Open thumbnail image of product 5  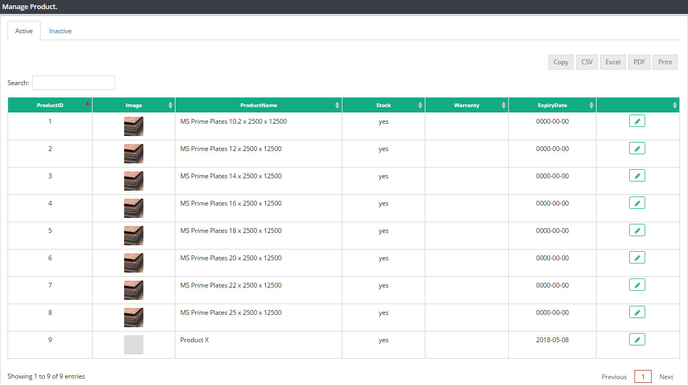point(134,236)
